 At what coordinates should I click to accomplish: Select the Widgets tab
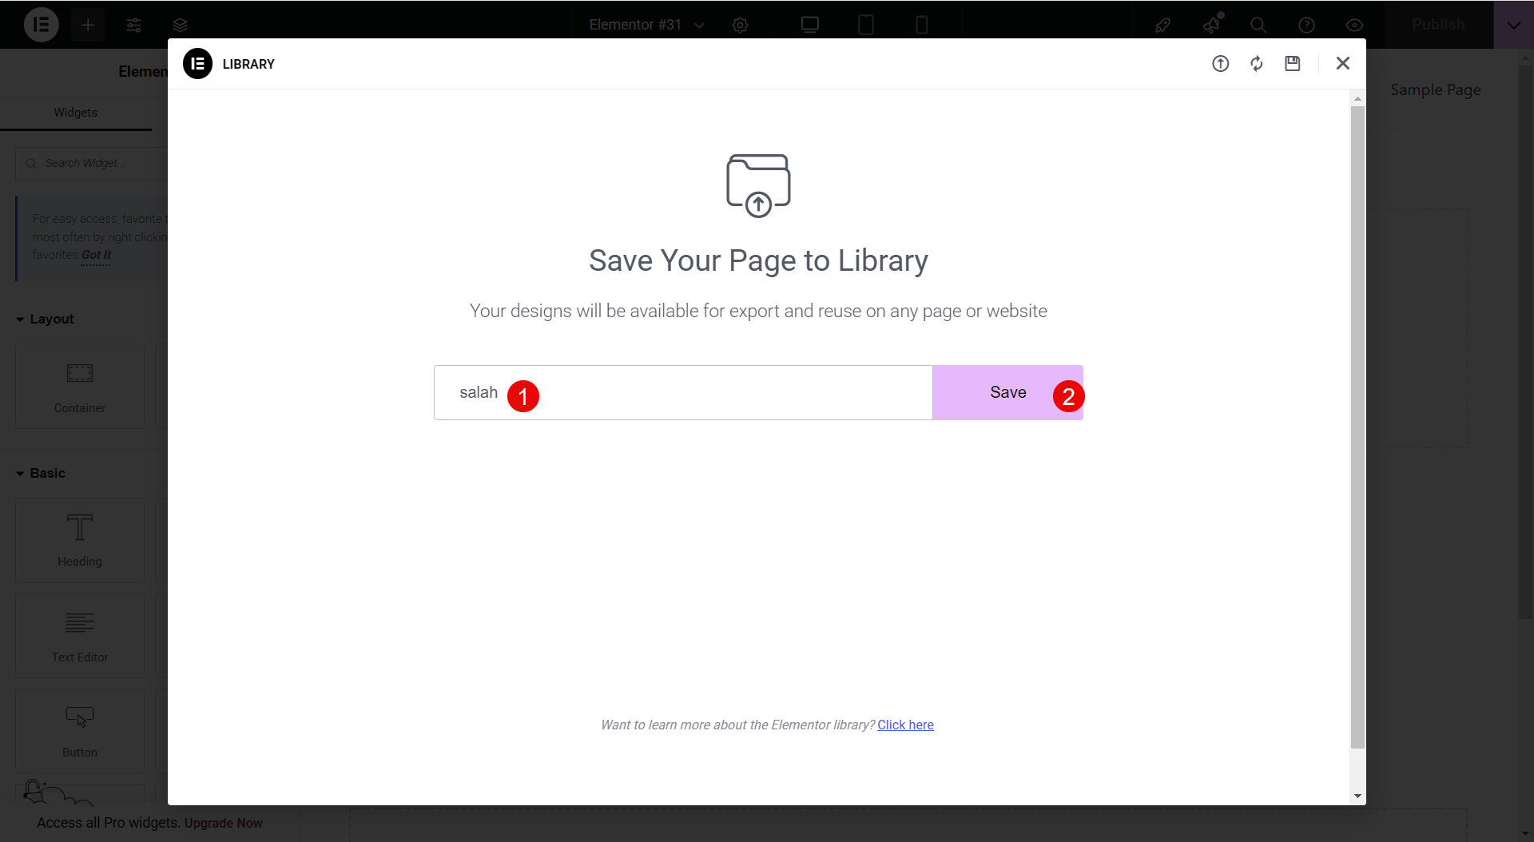coord(75,113)
